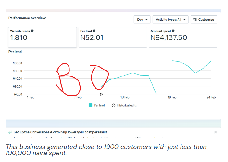Dismiss the Conversions API banner
The width and height of the screenshot is (228, 162).
216,132
